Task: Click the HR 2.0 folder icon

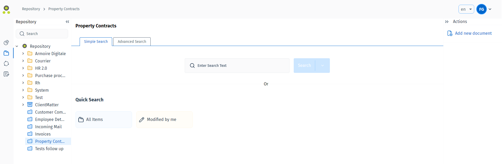Action: click(30, 68)
